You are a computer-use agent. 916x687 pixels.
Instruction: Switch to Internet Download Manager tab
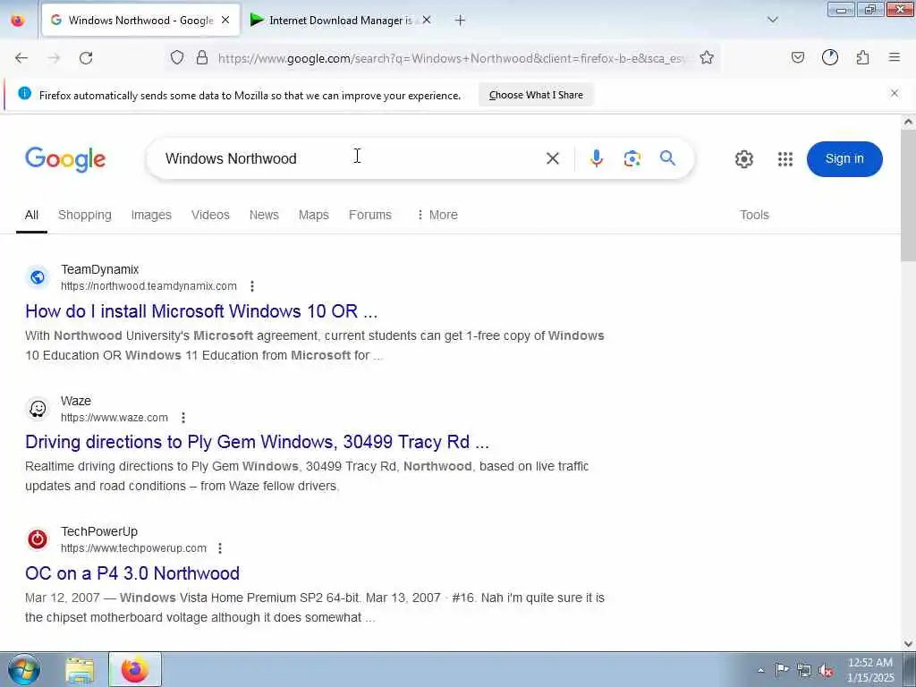(x=341, y=21)
